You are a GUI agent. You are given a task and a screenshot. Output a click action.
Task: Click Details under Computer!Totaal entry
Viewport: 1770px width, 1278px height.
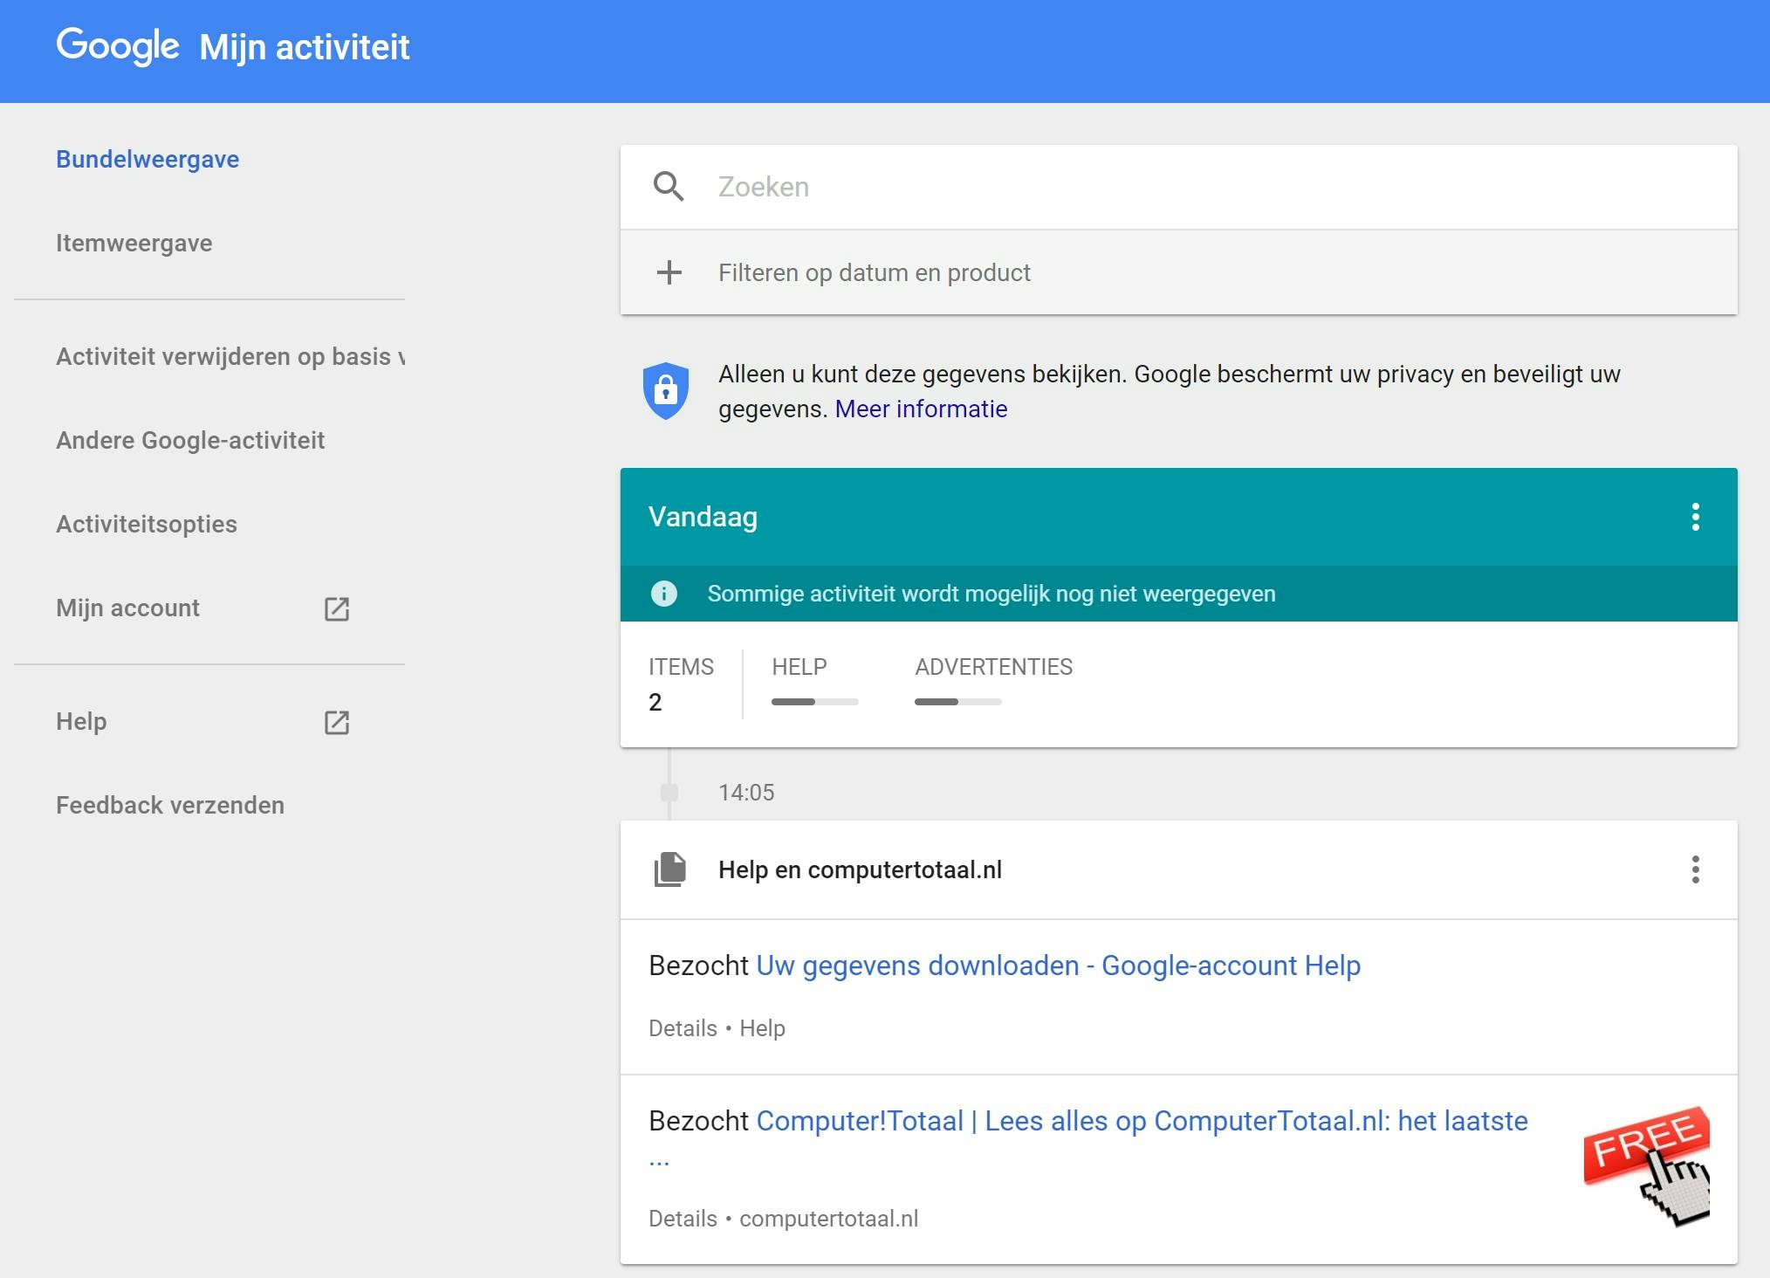[683, 1219]
